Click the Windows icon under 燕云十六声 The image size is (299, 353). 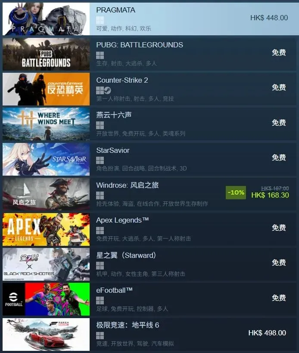point(100,125)
